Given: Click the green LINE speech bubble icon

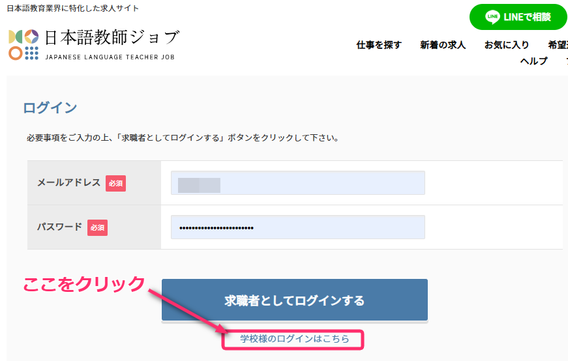Looking at the screenshot, I should [x=493, y=18].
